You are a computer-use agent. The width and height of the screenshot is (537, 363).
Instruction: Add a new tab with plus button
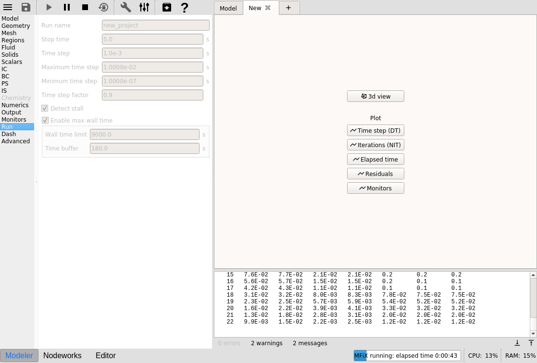pyautogui.click(x=288, y=8)
